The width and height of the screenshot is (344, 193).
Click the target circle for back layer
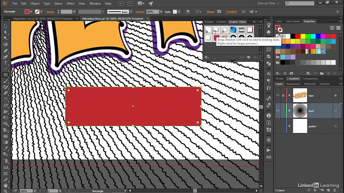(x=335, y=111)
